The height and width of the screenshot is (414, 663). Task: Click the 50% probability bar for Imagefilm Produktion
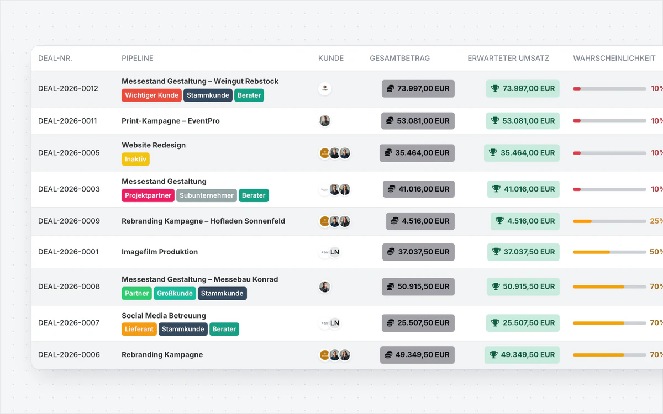click(x=609, y=252)
